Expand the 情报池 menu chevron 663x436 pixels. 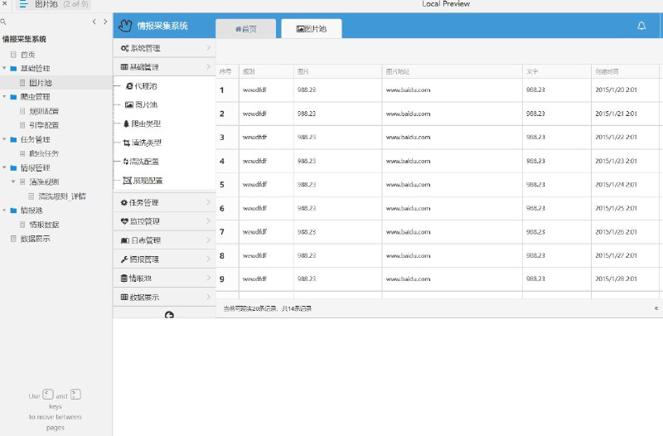point(209,278)
